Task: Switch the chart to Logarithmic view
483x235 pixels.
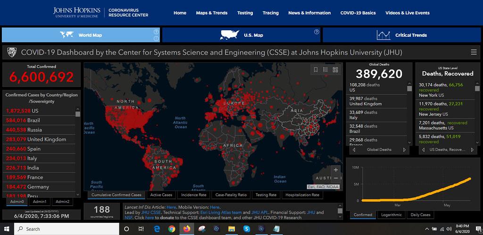Action: point(391,215)
